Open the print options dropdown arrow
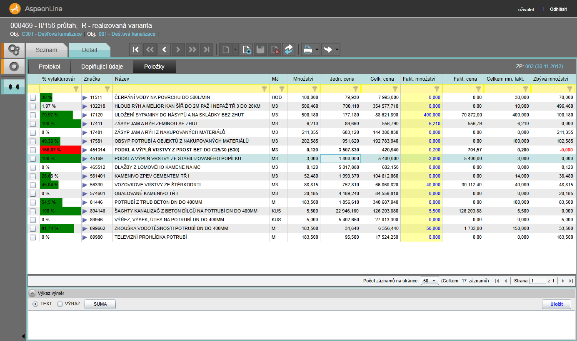Image resolution: width=577 pixels, height=341 pixels. click(317, 49)
